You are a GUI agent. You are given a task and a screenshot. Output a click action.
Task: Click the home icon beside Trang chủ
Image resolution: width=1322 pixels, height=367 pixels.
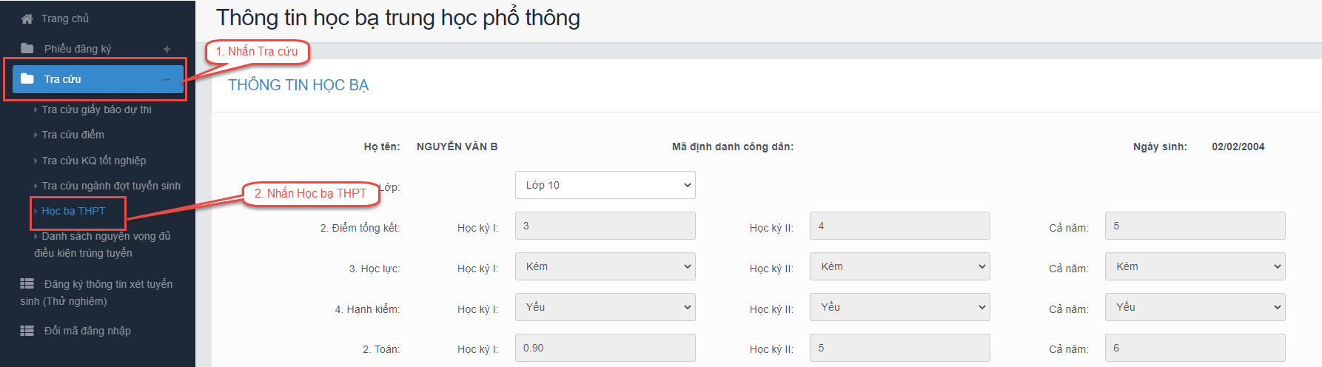[x=27, y=18]
